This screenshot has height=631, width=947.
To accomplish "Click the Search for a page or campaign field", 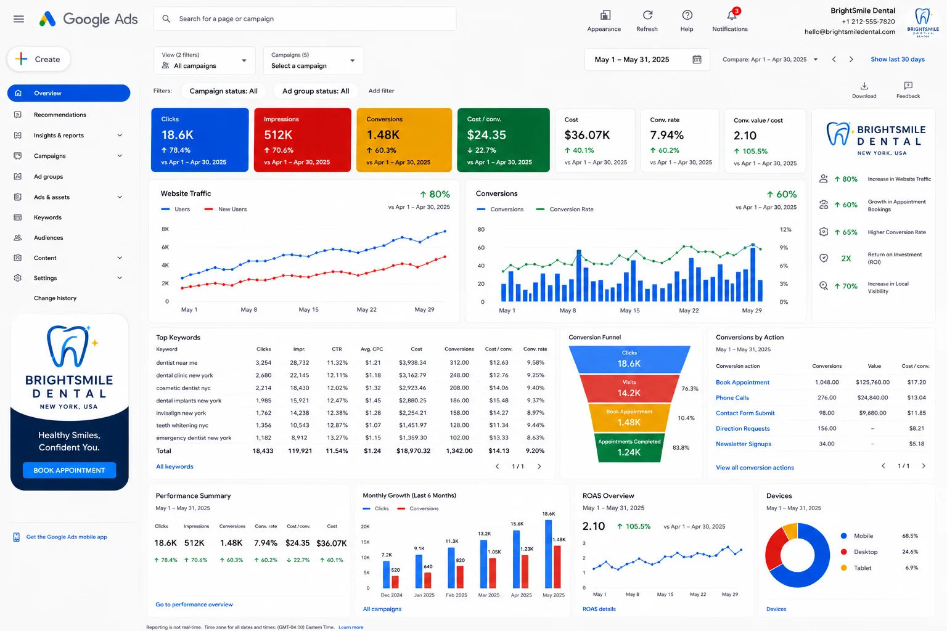I will click(x=305, y=19).
